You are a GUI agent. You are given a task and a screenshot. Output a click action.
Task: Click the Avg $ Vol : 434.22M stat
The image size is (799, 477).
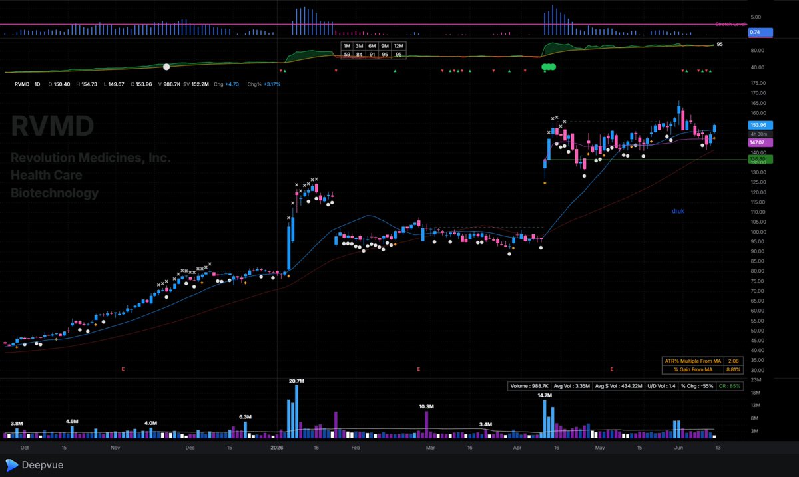pyautogui.click(x=619, y=385)
